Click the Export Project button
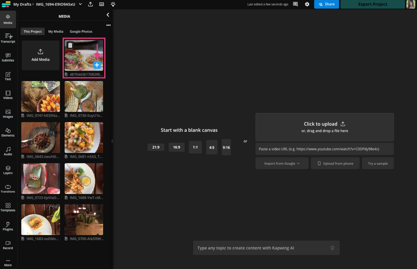Viewport: 417px width, 269px height. [x=372, y=4]
